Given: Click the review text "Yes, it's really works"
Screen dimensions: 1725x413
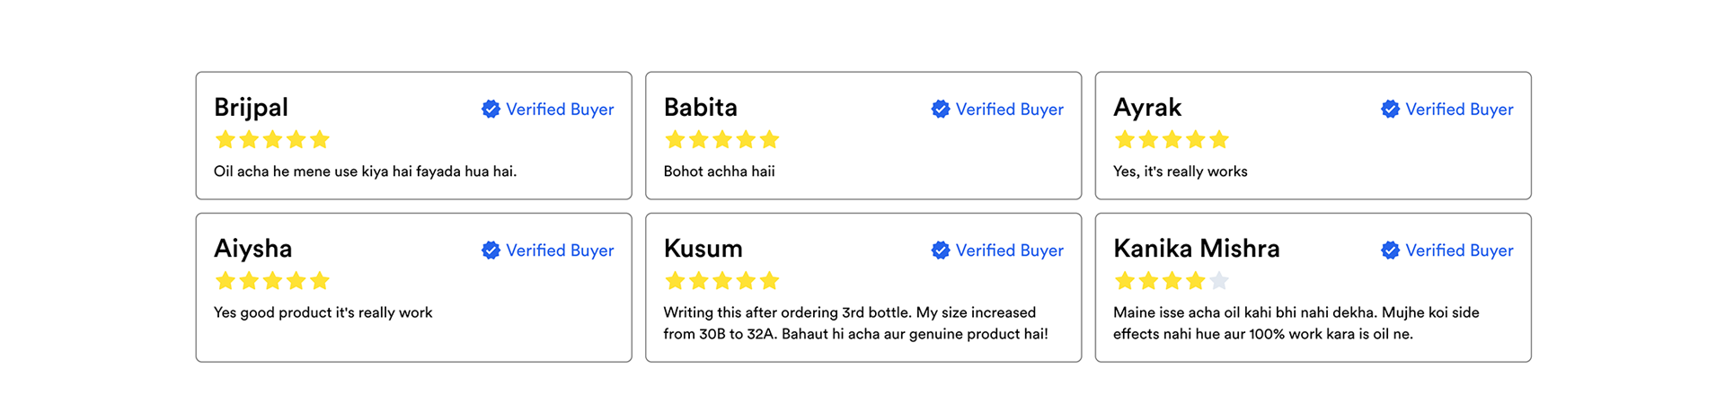Looking at the screenshot, I should 1180,171.
